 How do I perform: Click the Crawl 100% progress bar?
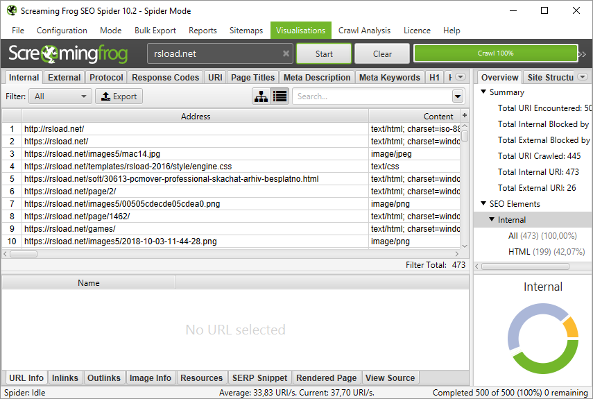point(495,53)
